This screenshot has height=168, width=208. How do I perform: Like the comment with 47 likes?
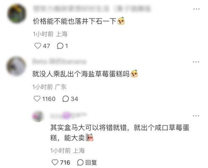[38, 46]
